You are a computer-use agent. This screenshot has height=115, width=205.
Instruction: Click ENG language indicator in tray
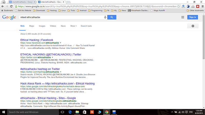click(191, 112)
